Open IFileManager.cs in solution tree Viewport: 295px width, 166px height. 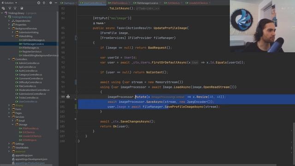[30, 48]
